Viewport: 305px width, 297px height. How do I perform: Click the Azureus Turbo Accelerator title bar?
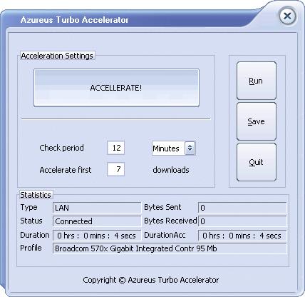[x=74, y=20]
